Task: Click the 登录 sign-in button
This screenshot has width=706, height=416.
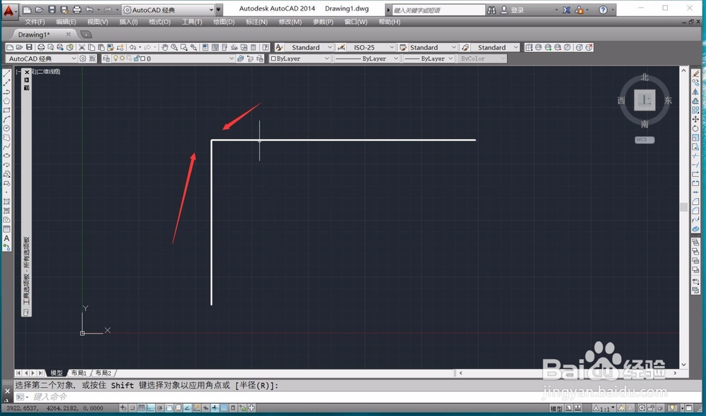Action: tap(513, 10)
